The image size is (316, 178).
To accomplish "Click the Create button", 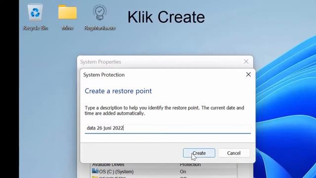I will click(x=199, y=153).
